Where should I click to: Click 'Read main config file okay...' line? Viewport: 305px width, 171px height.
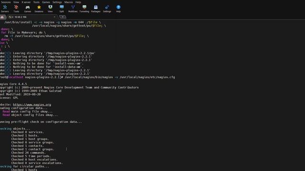(x=28, y=112)
